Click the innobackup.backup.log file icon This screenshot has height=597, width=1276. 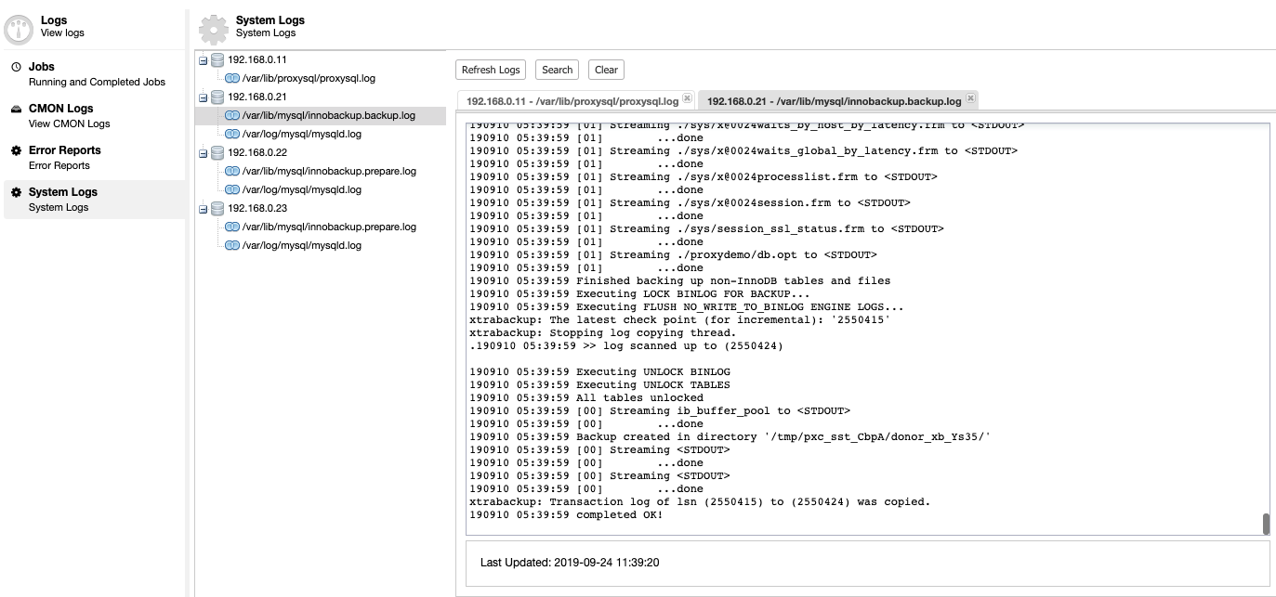pos(232,115)
